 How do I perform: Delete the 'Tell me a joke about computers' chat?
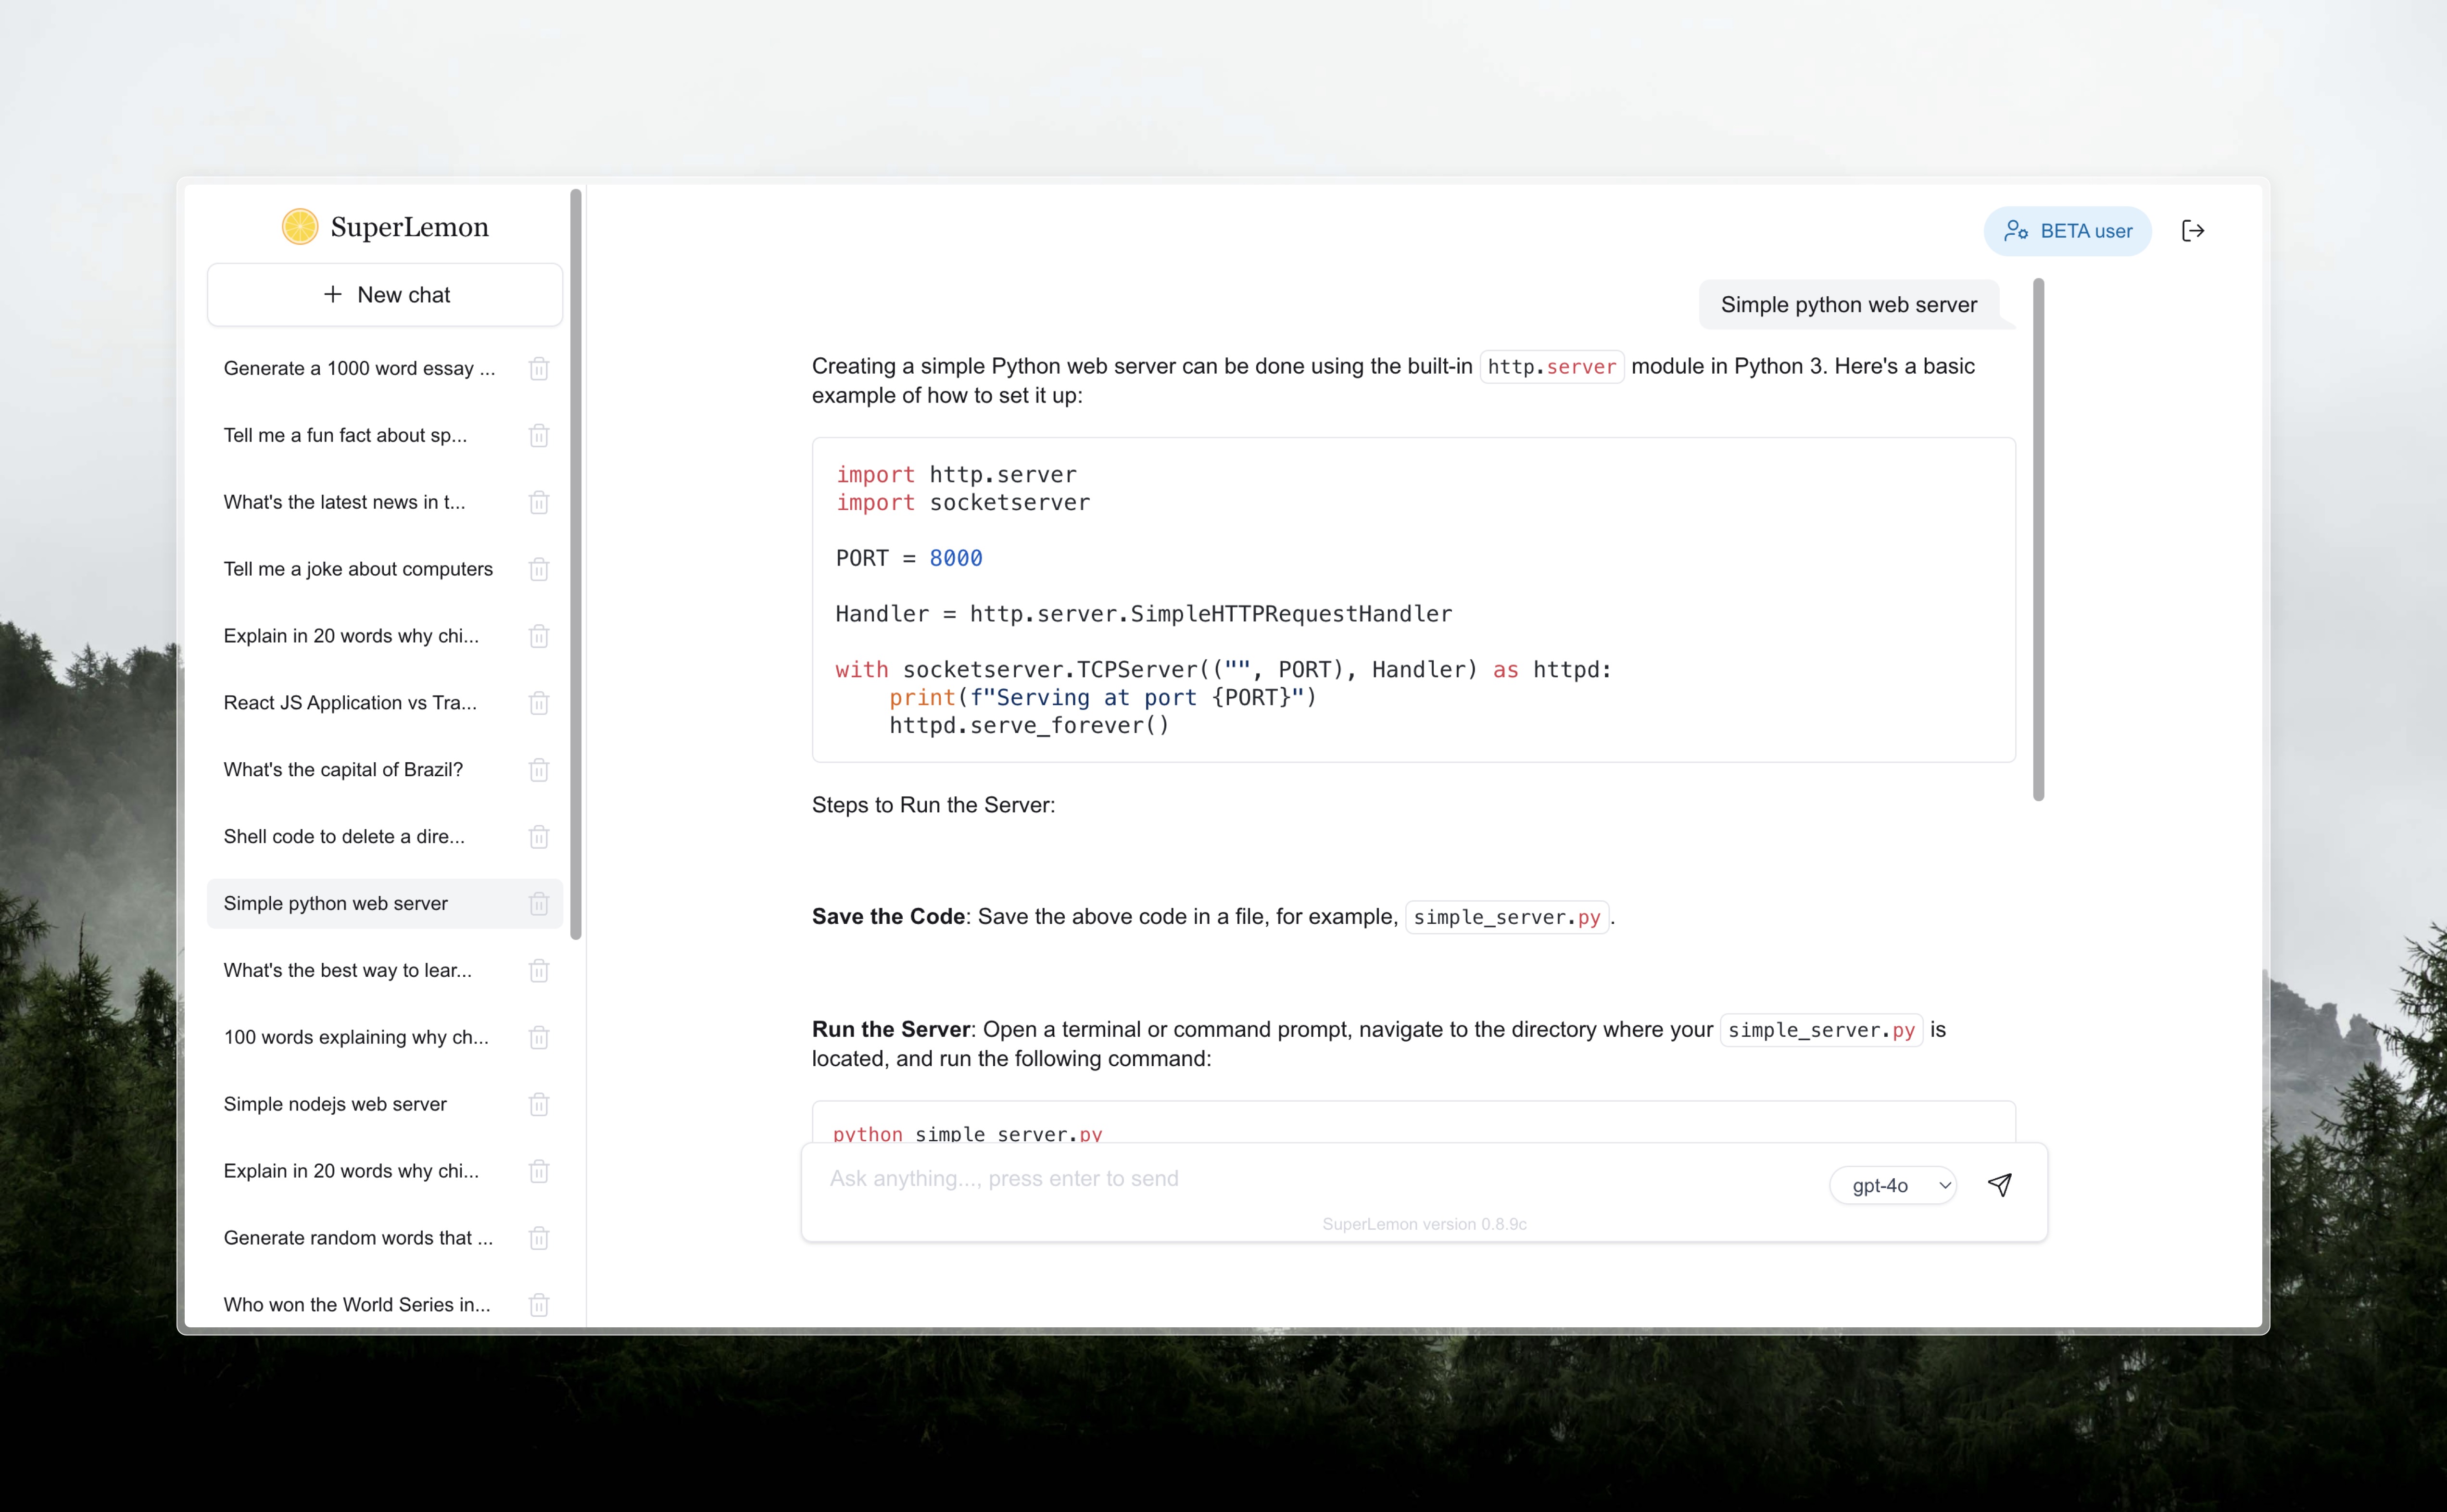[x=539, y=569]
